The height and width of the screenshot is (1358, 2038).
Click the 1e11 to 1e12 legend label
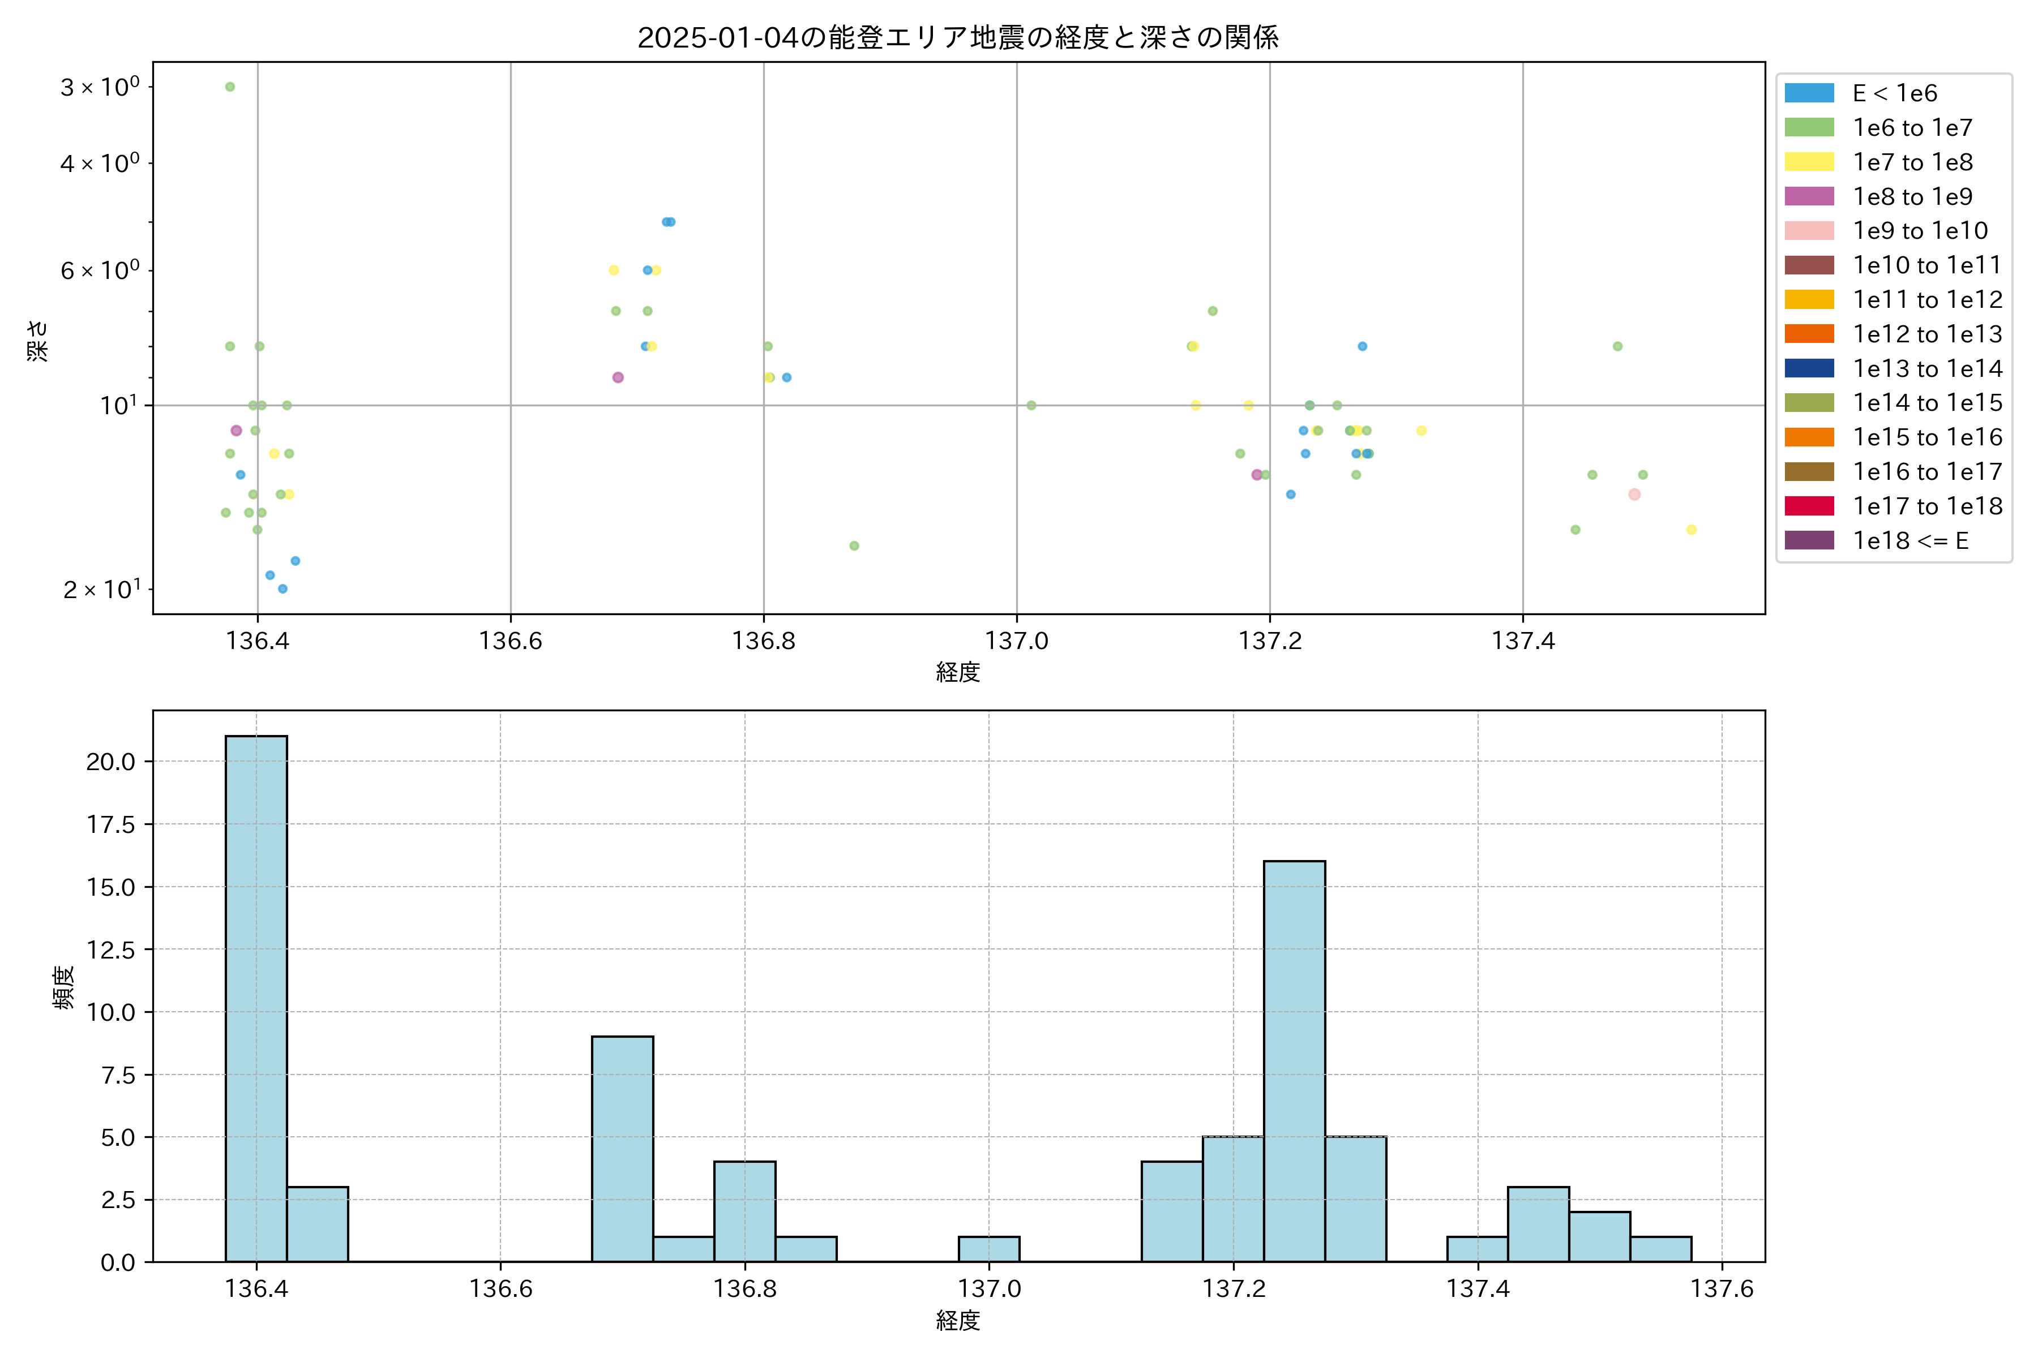(x=1927, y=300)
